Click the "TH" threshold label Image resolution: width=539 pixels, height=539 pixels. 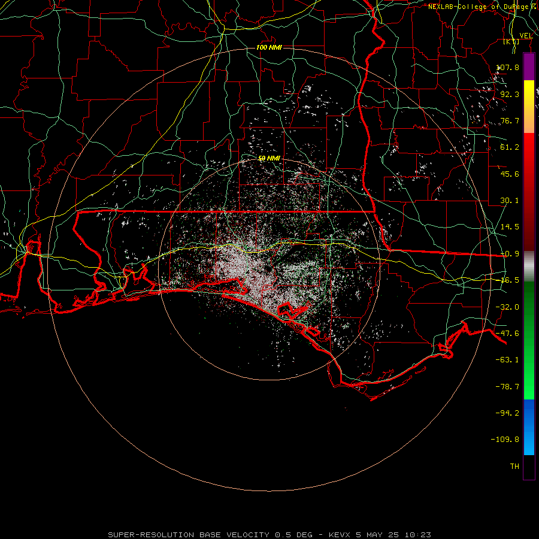(x=514, y=467)
